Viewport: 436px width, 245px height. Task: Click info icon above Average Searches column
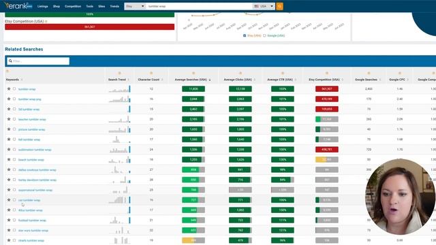click(x=193, y=73)
